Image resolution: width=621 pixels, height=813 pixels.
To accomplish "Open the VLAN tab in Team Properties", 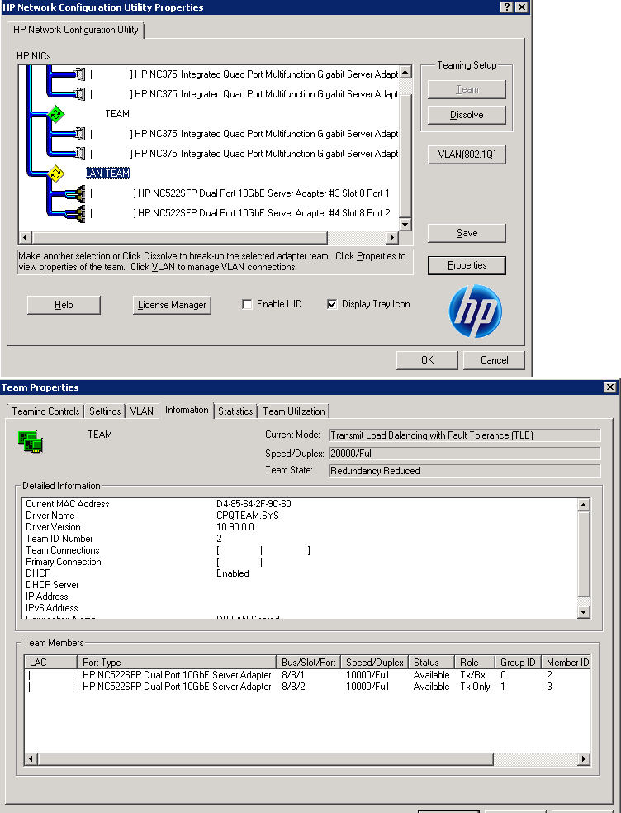I will tap(141, 411).
